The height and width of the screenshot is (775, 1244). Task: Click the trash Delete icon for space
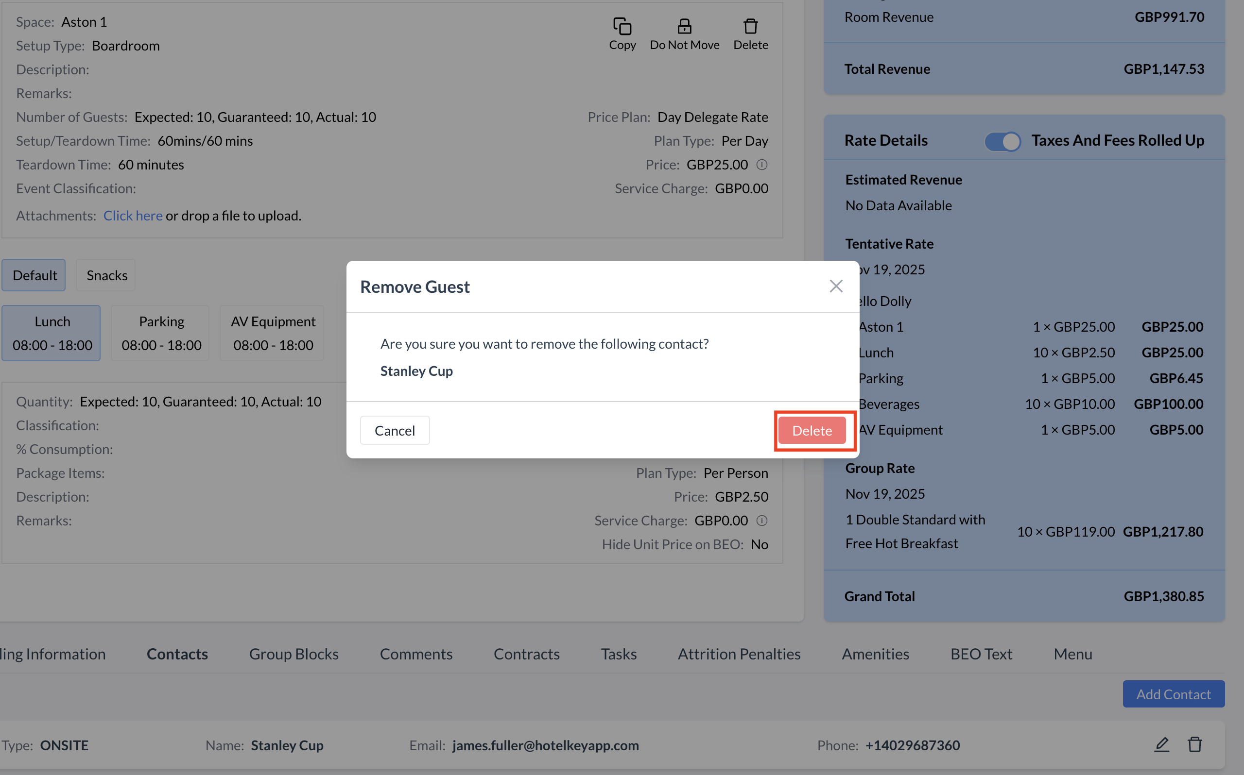point(750,27)
